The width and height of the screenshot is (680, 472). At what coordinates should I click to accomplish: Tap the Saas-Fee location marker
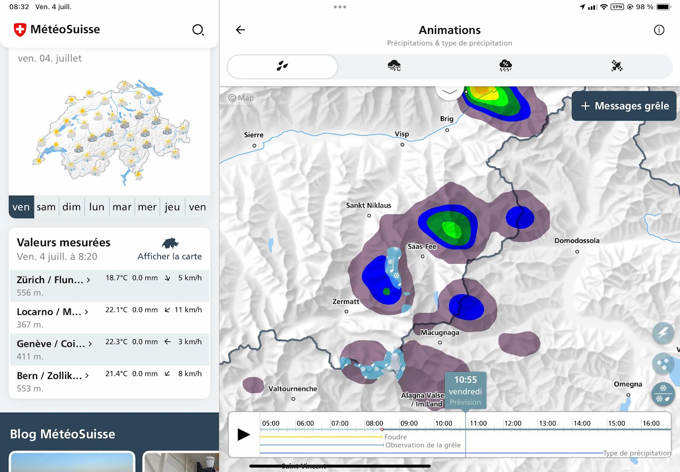[x=422, y=256]
